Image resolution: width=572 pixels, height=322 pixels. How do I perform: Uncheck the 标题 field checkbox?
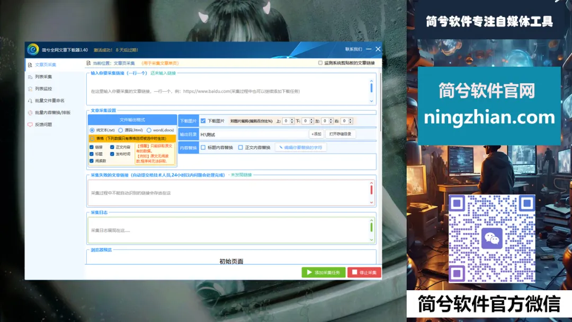(92, 154)
